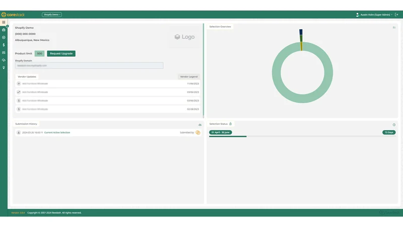Click the 02/28/2023 date text

193,109
